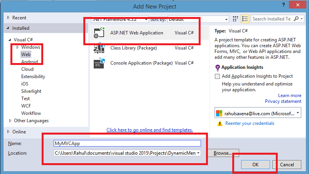The width and height of the screenshot is (309, 174).
Task: Click the credentials warning triangle icon
Action: click(220, 123)
